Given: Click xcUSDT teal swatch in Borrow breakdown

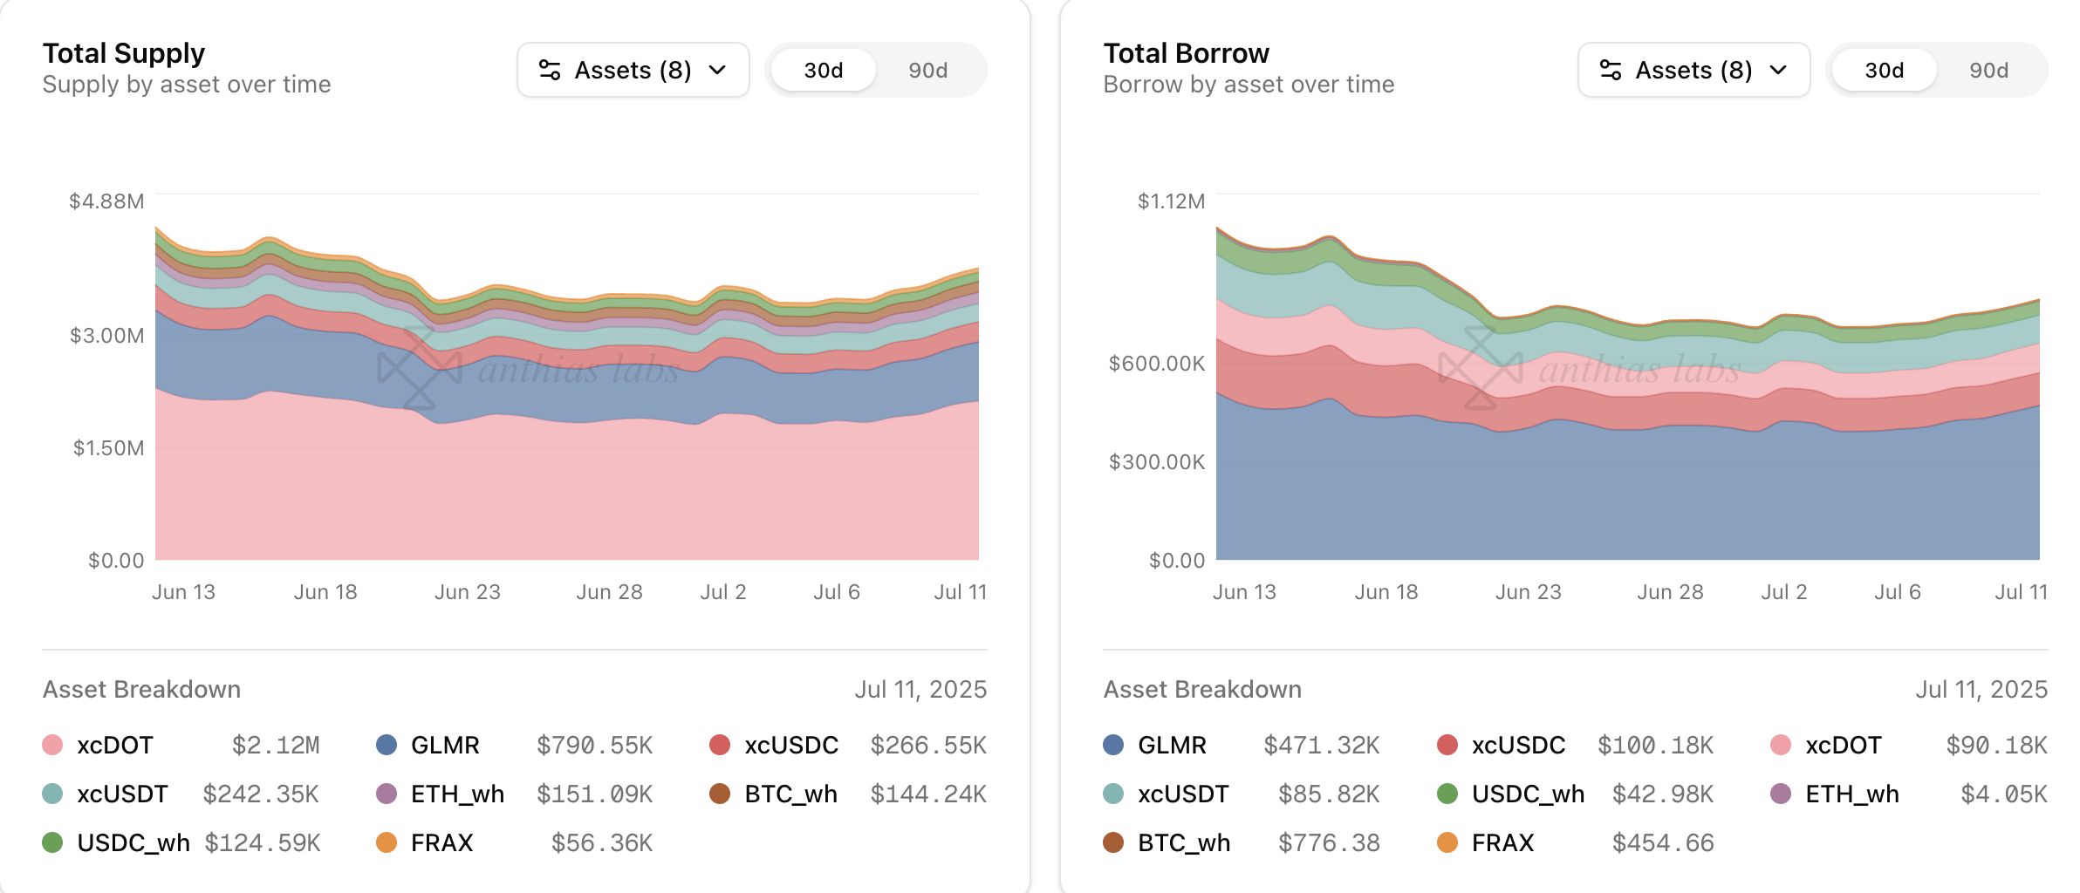Looking at the screenshot, I should click(x=1113, y=794).
